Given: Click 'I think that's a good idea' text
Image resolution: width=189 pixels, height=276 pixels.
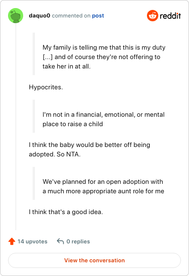Looking at the screenshot, I should (66, 212).
